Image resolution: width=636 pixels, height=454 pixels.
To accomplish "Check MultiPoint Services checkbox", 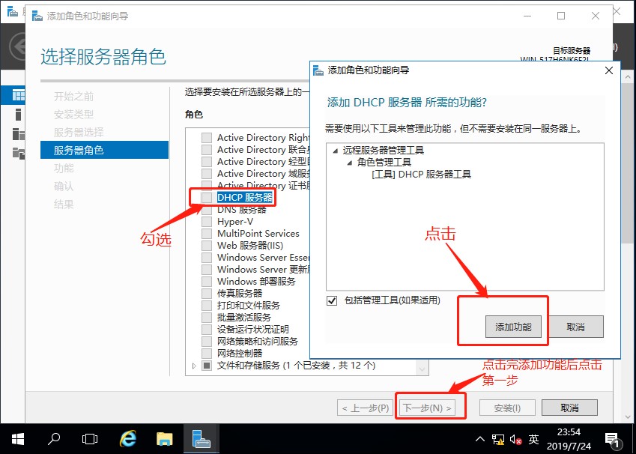I will point(207,234).
